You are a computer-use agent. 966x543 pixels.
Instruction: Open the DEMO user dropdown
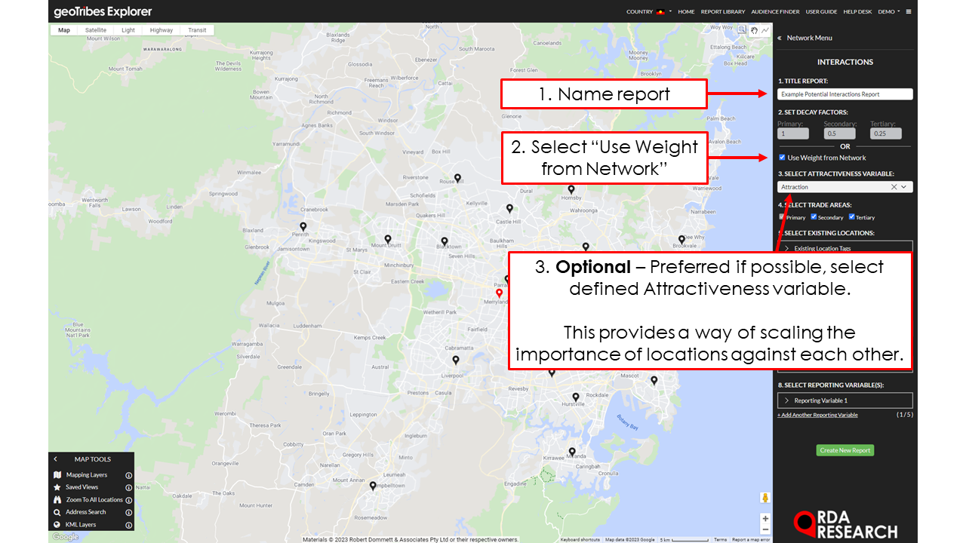tap(889, 12)
